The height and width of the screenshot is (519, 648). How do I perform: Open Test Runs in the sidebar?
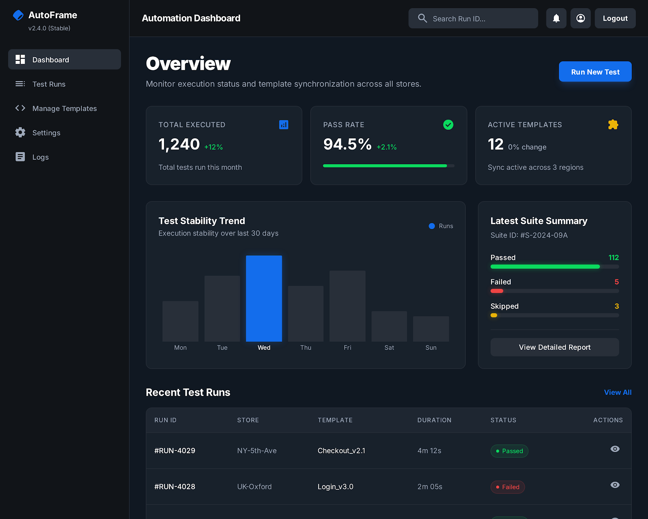(x=49, y=84)
